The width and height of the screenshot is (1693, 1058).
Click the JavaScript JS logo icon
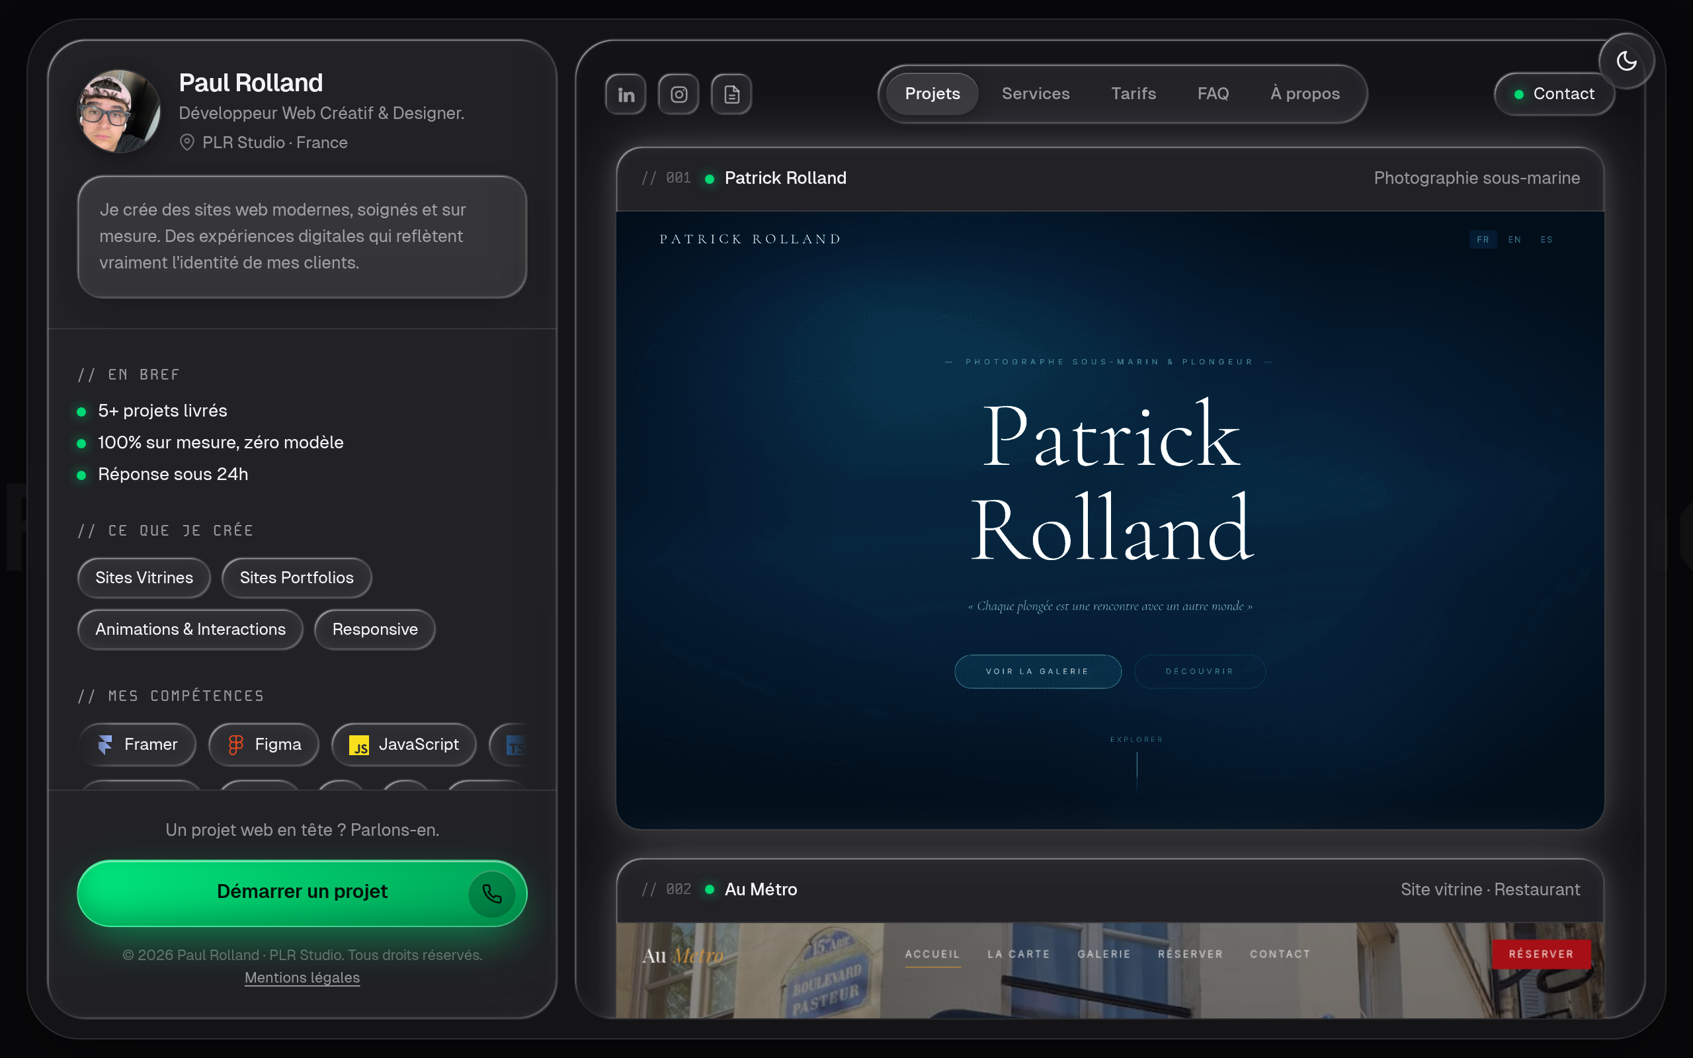359,745
